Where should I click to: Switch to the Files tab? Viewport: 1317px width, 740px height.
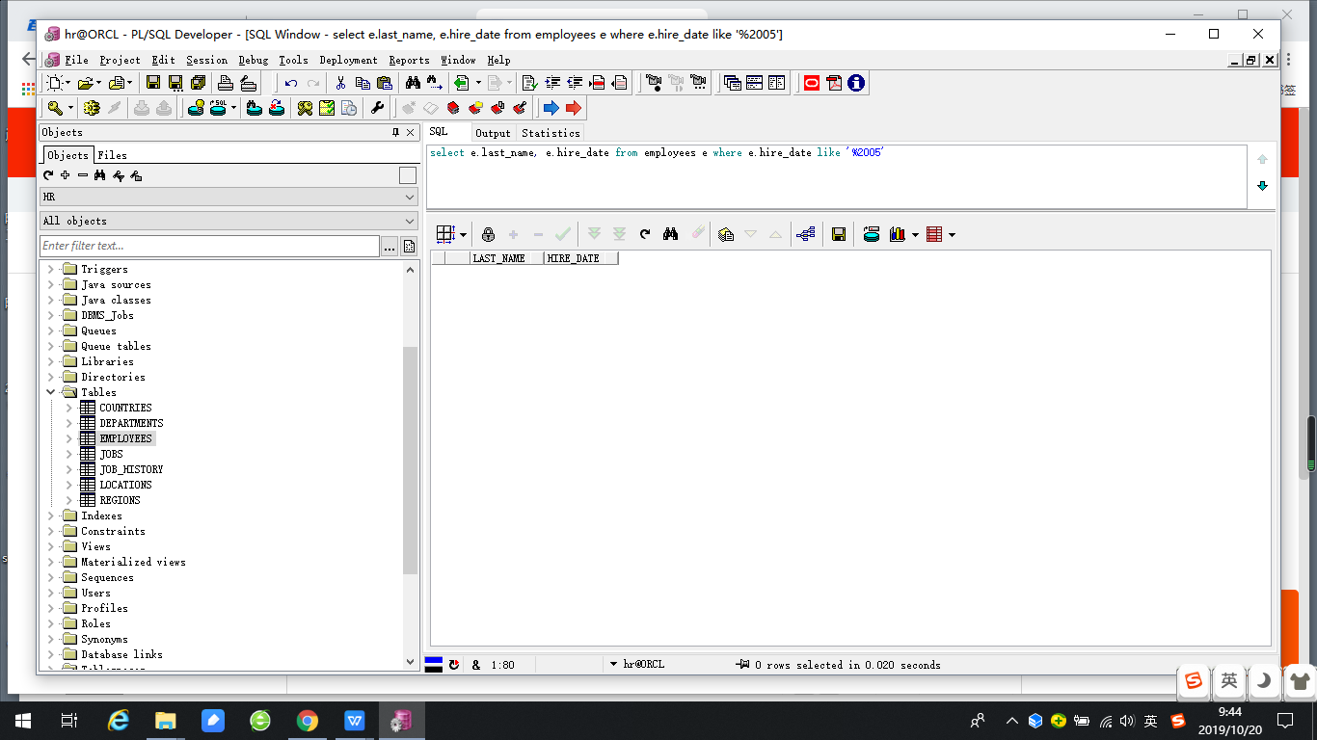pos(112,155)
